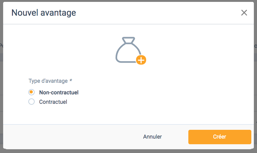This screenshot has width=257, height=153.
Task: Cancel with the Annuler button
Action: point(152,137)
